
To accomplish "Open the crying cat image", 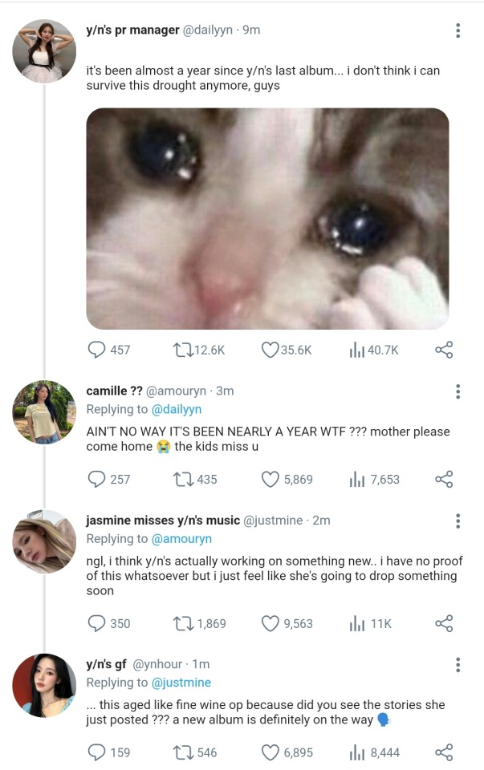I will [267, 218].
